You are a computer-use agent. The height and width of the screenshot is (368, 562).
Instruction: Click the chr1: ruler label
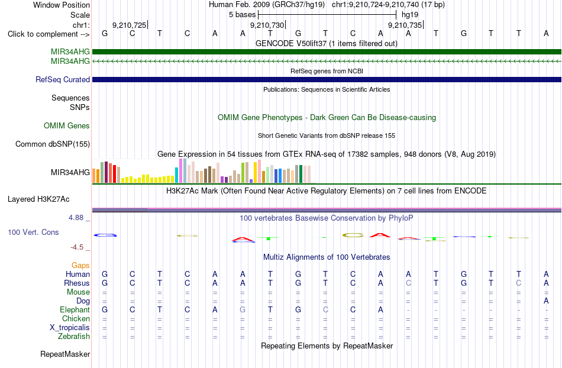pos(81,25)
